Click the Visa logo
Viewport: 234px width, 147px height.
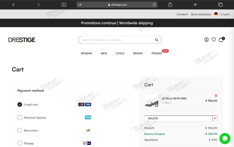click(88, 104)
